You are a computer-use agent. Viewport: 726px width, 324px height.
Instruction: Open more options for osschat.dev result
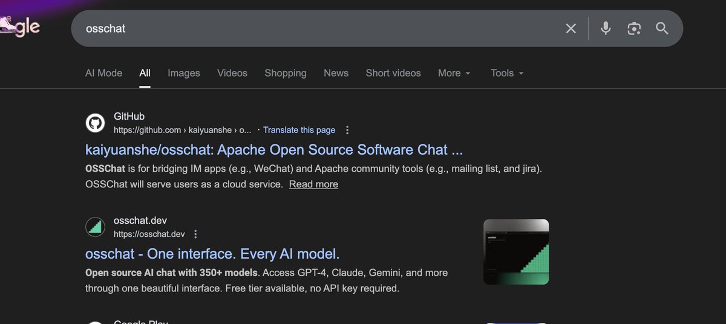(x=195, y=234)
